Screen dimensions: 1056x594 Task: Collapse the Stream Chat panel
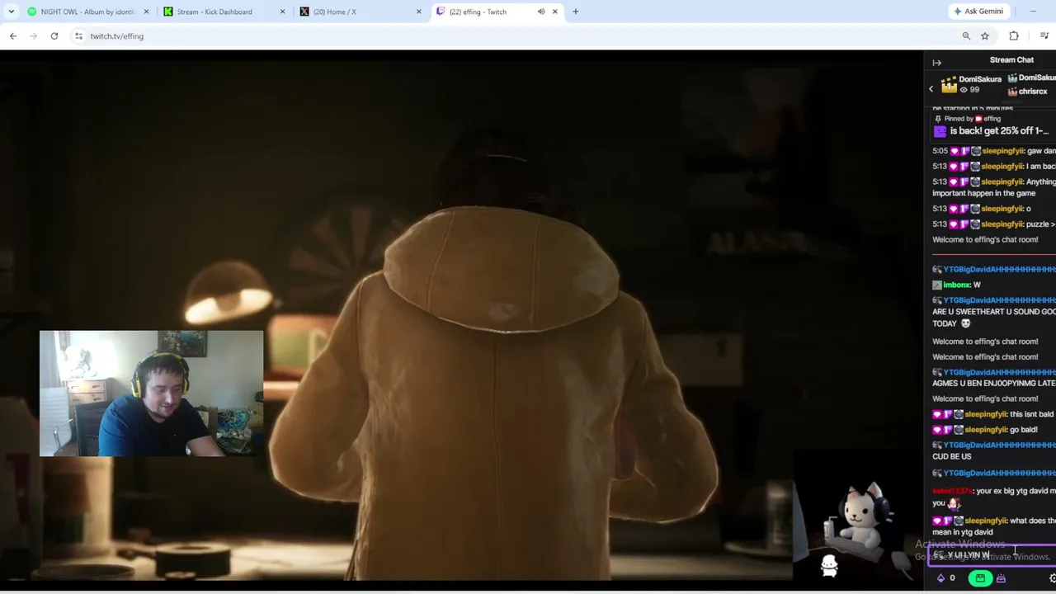(936, 63)
